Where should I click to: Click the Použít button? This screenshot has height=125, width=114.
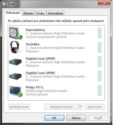98,118
